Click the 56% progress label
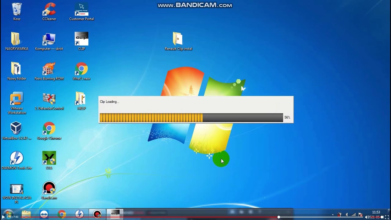This screenshot has height=220, width=391. pos(287,117)
